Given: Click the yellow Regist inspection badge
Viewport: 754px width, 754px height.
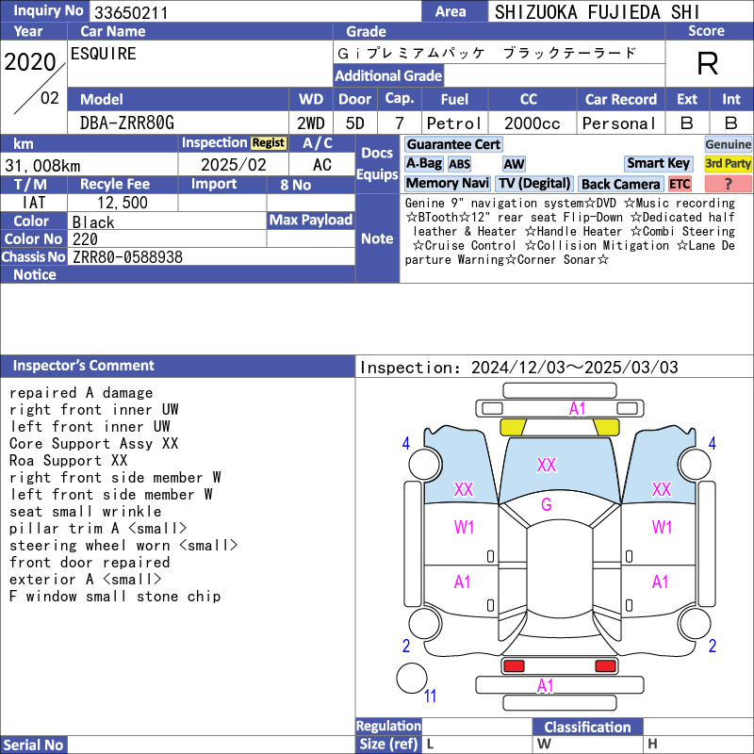Looking at the screenshot, I should pyautogui.click(x=268, y=142).
